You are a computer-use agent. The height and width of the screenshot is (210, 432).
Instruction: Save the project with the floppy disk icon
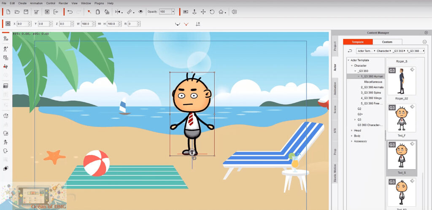coord(26,12)
